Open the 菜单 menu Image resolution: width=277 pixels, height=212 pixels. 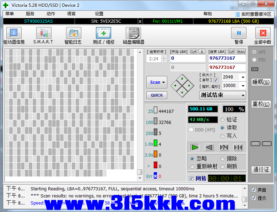tap(10, 14)
